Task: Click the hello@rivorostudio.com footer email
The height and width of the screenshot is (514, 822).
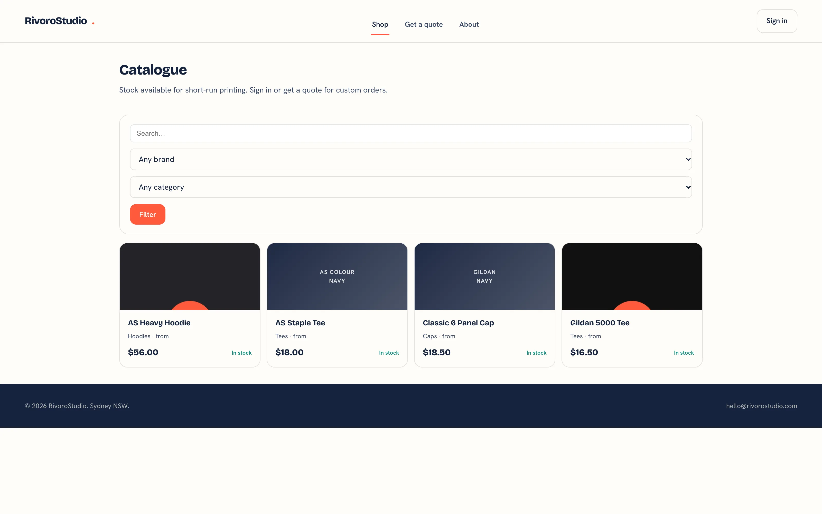Action: [762, 406]
